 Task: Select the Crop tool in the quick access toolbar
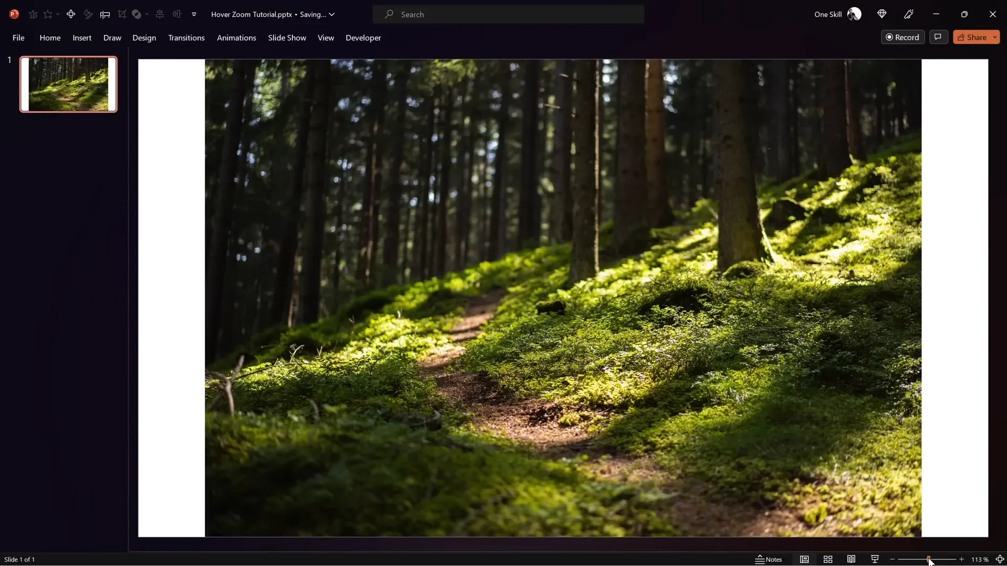click(x=122, y=14)
